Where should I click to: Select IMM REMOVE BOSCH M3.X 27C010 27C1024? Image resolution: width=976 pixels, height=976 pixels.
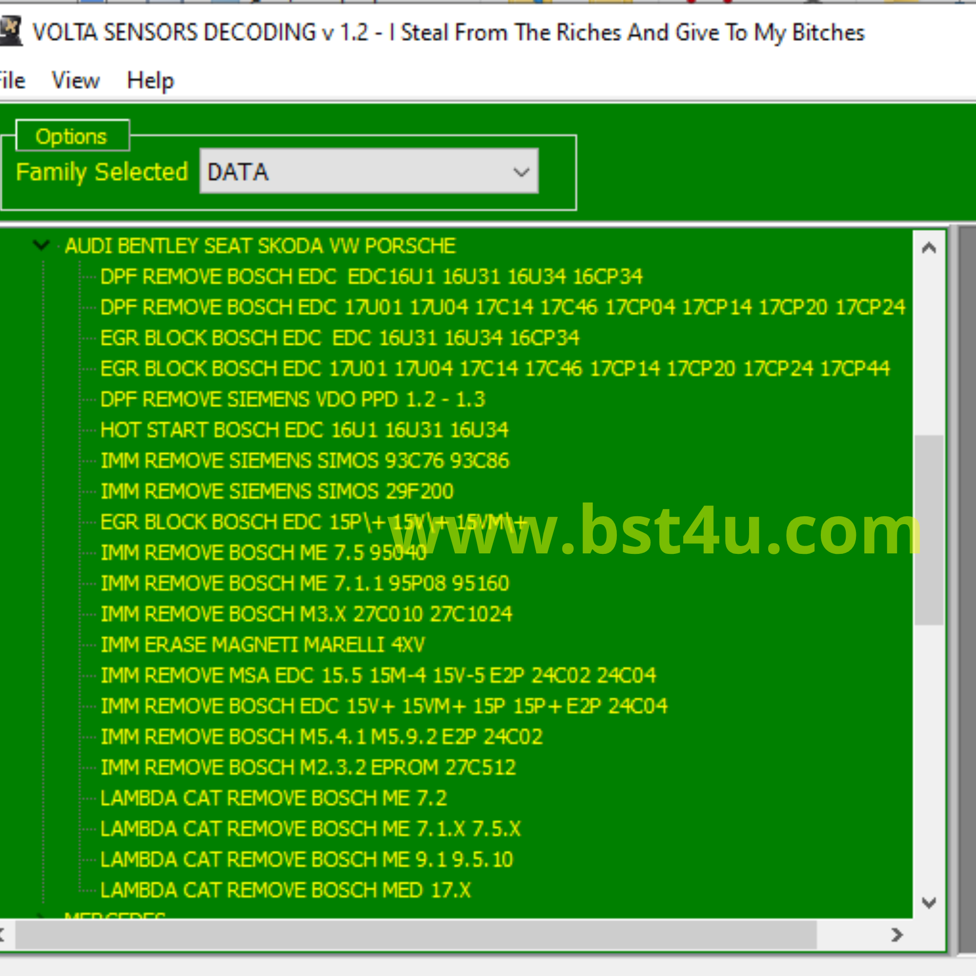click(306, 614)
